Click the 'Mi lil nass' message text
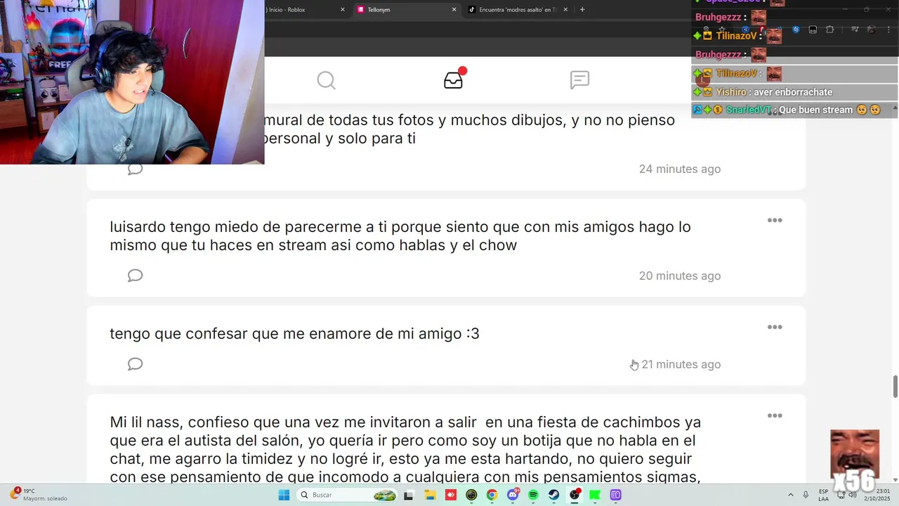The width and height of the screenshot is (899, 506). tap(405, 450)
